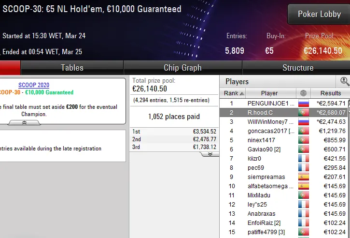Go to the Poker Lobby
The width and height of the screenshot is (350, 238).
click(319, 14)
